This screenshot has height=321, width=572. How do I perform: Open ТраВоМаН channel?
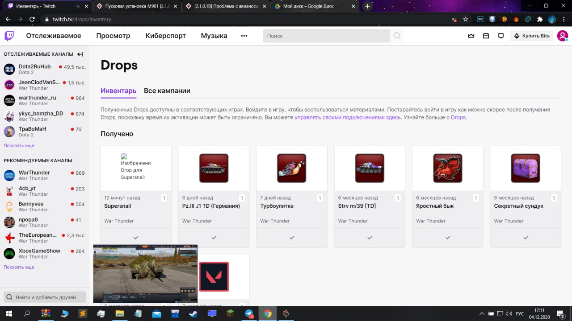(45, 132)
